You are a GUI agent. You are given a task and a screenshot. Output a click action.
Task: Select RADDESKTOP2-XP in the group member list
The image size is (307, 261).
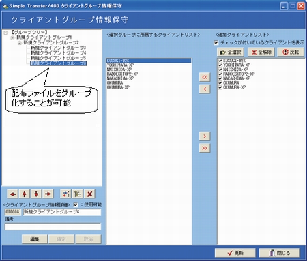pos(149,74)
